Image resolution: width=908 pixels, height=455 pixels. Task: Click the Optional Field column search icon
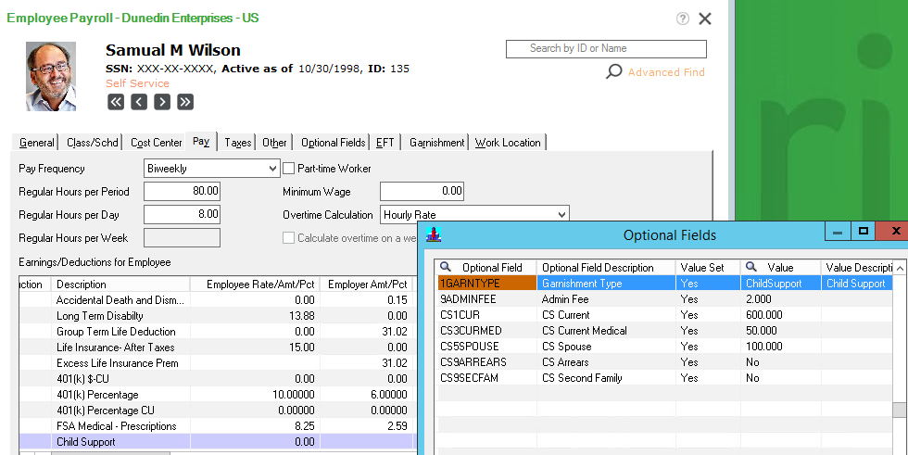(446, 268)
